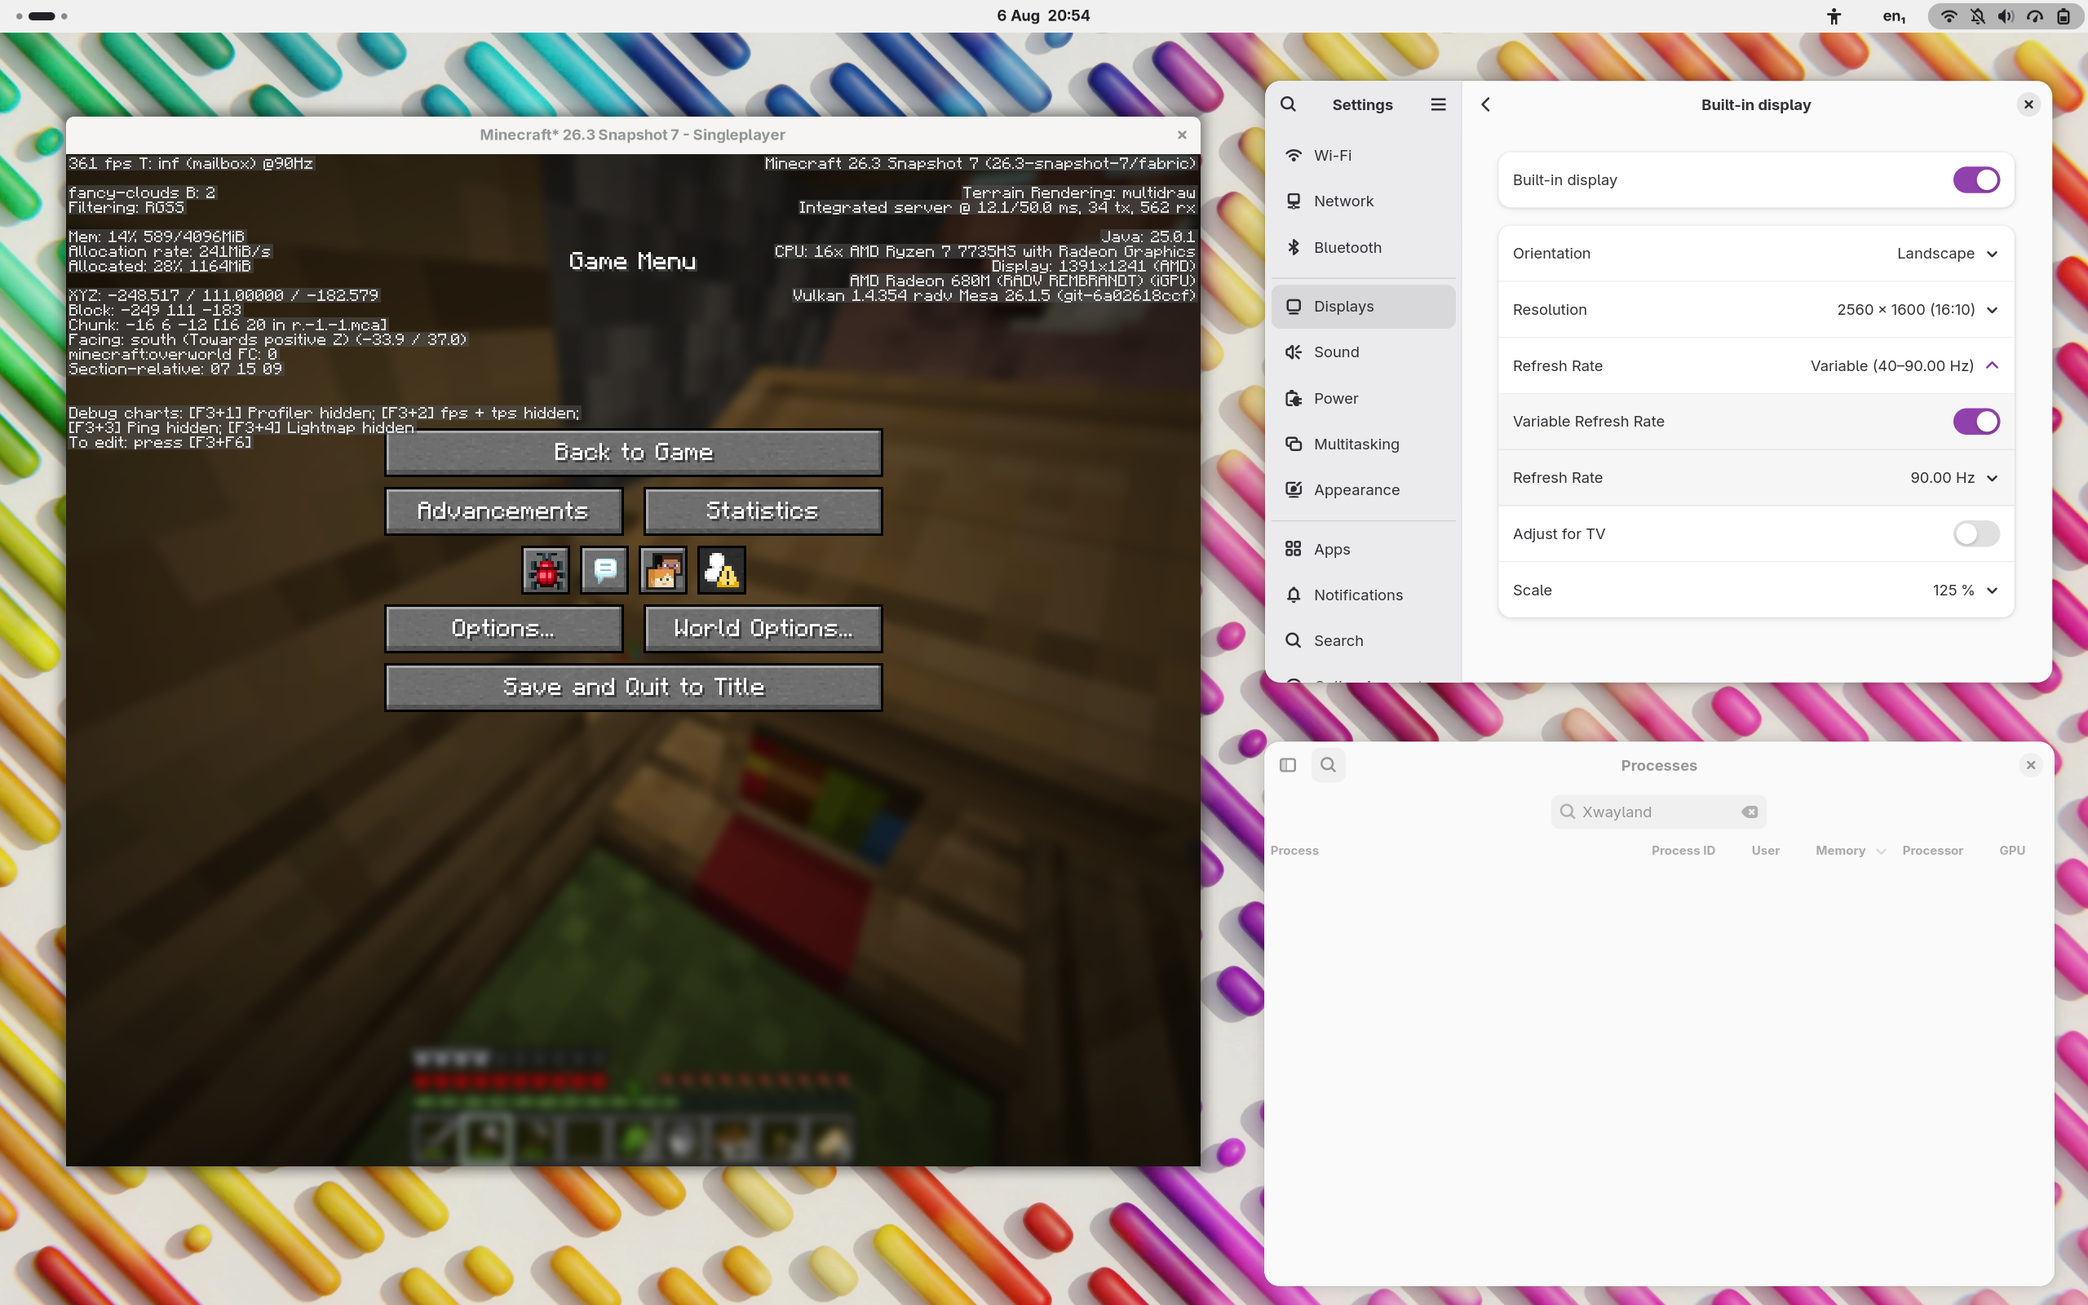Open Statistics in Game Menu
Screen dimensions: 2088x1305
pyautogui.click(x=763, y=511)
